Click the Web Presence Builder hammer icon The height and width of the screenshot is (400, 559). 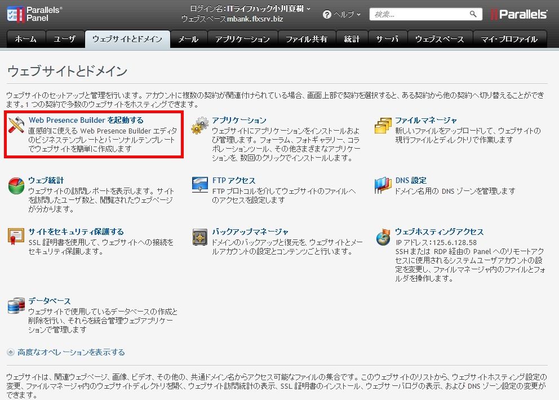16,125
